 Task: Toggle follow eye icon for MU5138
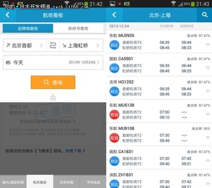coord(208,114)
